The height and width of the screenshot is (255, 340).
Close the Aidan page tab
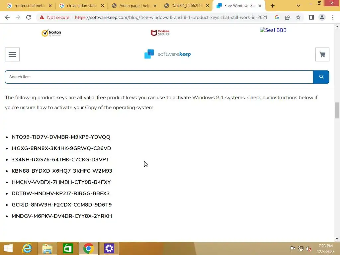click(x=155, y=6)
